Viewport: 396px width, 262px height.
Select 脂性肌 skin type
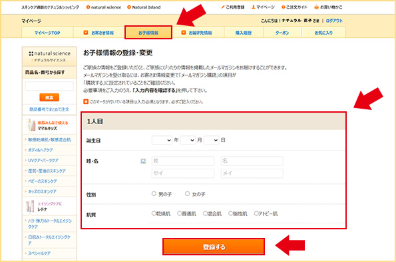(x=230, y=214)
